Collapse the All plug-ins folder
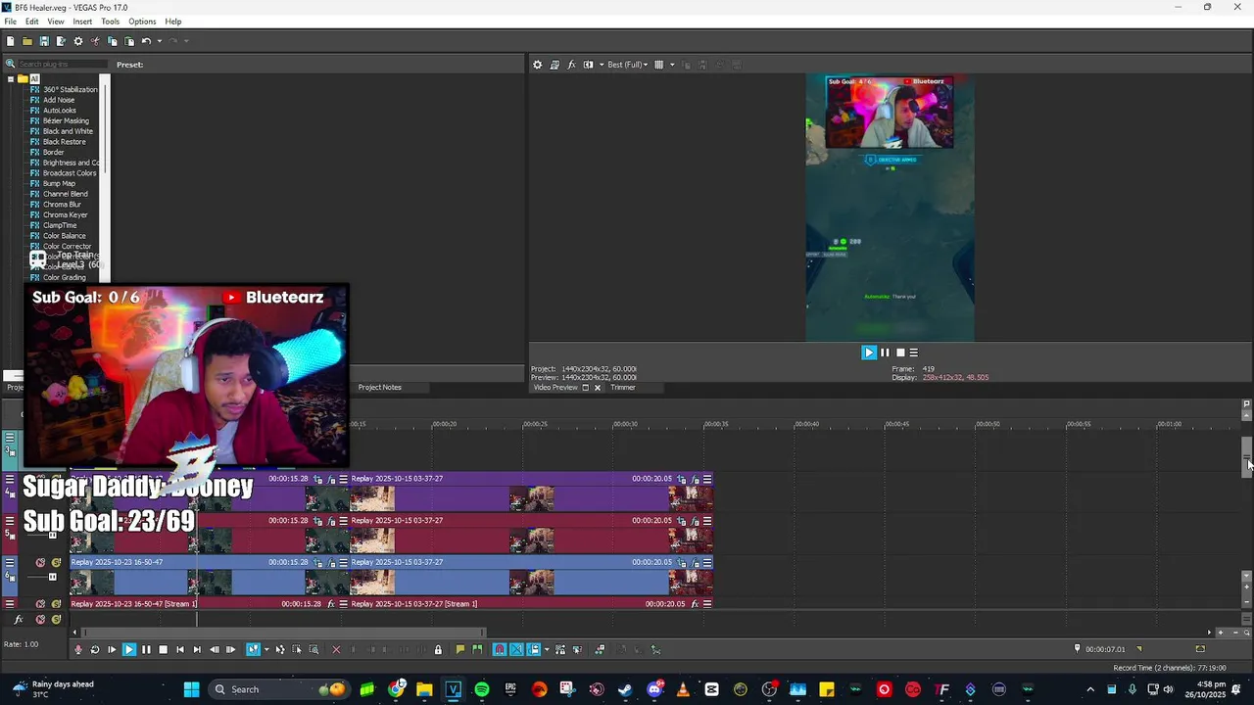Image resolution: width=1254 pixels, height=705 pixels. [x=10, y=79]
